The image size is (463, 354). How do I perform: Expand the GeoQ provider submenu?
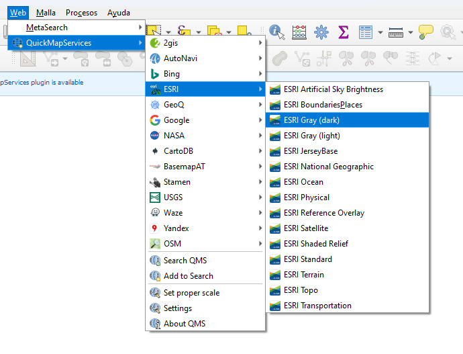(205, 105)
